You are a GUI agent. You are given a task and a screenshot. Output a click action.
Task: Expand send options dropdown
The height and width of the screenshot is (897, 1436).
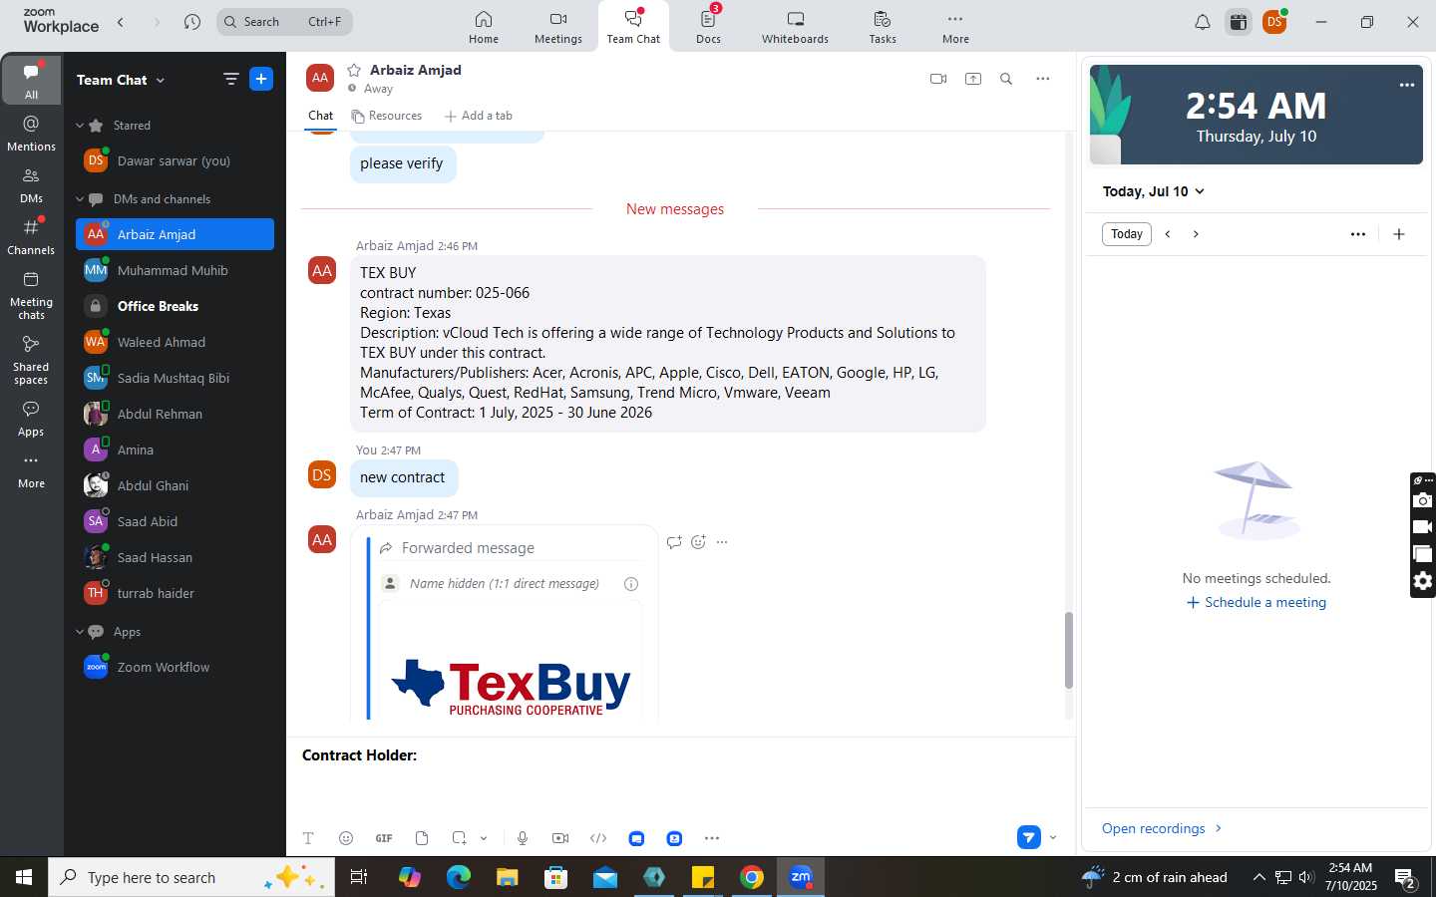tap(1053, 837)
